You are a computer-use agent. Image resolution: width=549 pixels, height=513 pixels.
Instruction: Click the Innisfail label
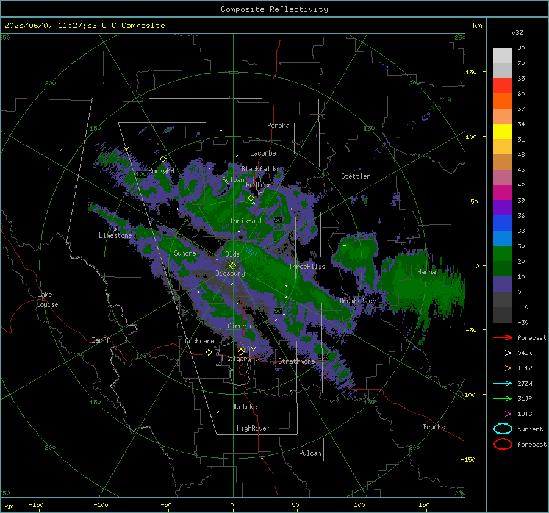[x=246, y=221]
